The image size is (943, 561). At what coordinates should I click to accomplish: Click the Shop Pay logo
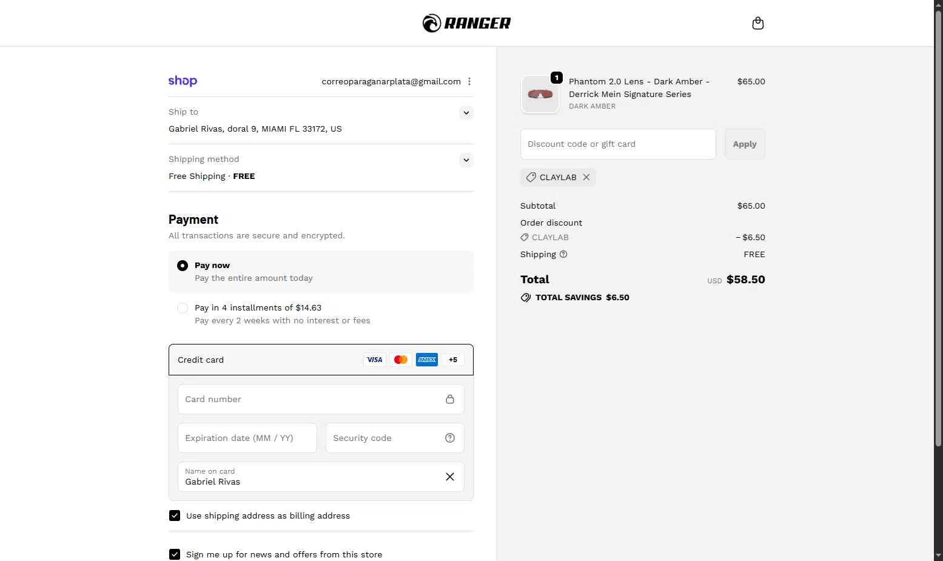click(183, 81)
